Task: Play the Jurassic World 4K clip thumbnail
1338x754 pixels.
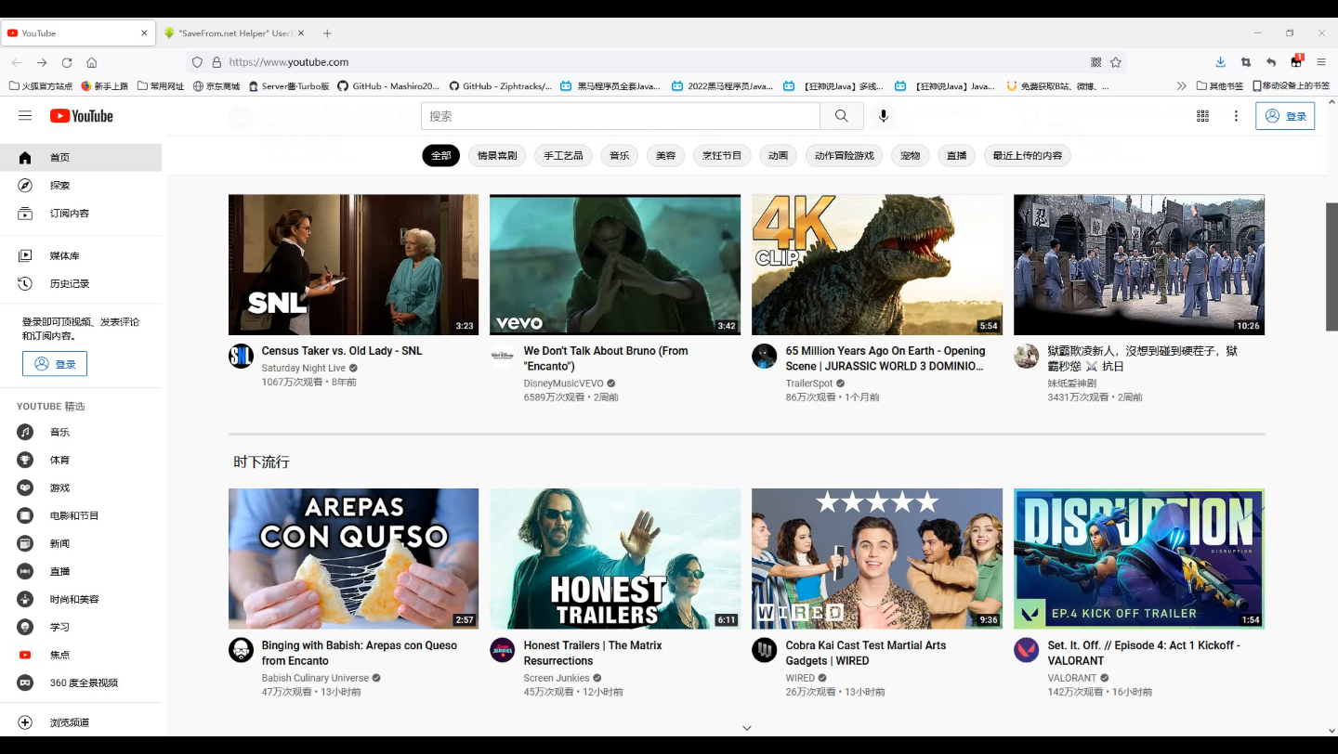Action: [877, 265]
